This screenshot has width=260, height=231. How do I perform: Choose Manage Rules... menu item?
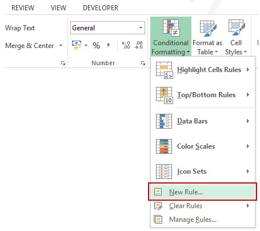(203, 220)
